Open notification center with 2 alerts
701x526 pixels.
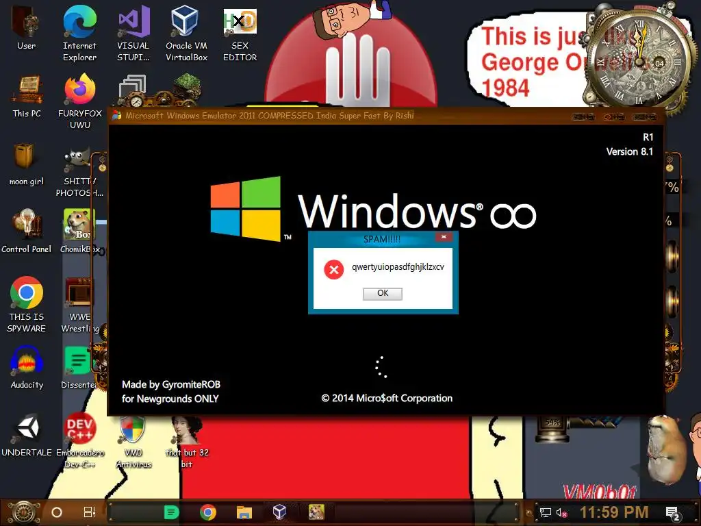click(x=672, y=513)
